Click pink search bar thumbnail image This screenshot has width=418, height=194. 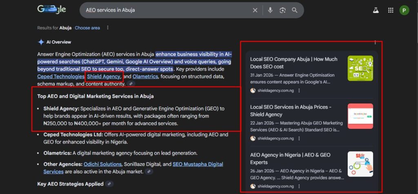[x=360, y=116]
